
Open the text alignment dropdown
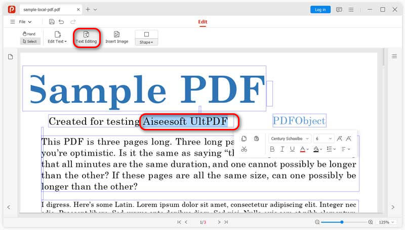[x=345, y=149]
